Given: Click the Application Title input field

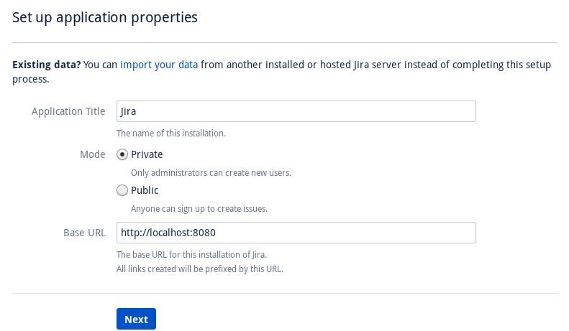Looking at the screenshot, I should pyautogui.click(x=296, y=111).
